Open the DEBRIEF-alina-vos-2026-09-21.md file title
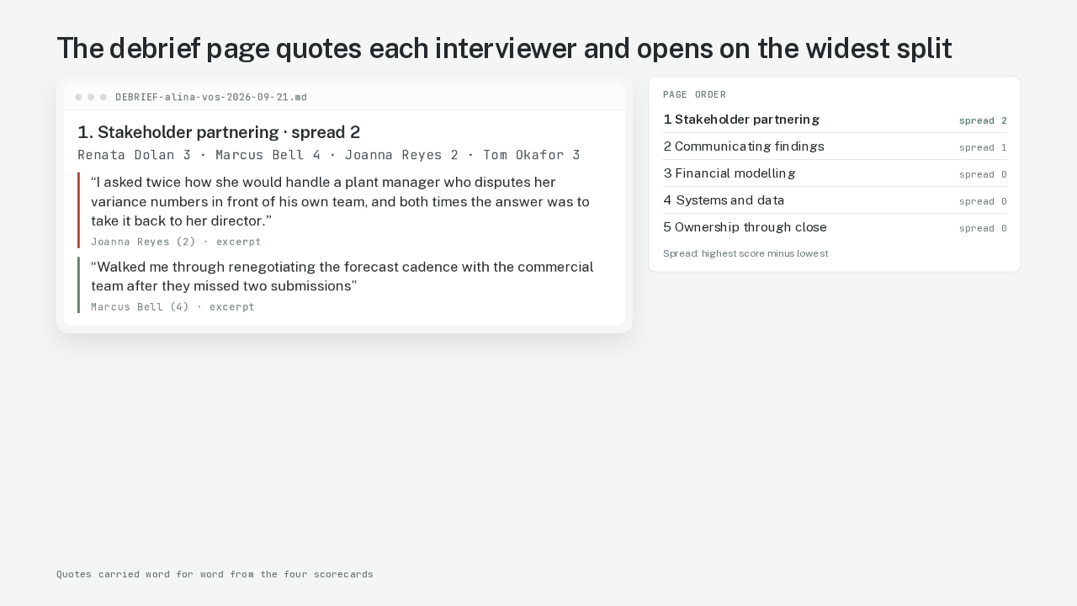The width and height of the screenshot is (1077, 606). click(211, 98)
